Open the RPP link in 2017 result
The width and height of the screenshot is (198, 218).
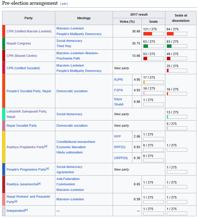coord(117,136)
